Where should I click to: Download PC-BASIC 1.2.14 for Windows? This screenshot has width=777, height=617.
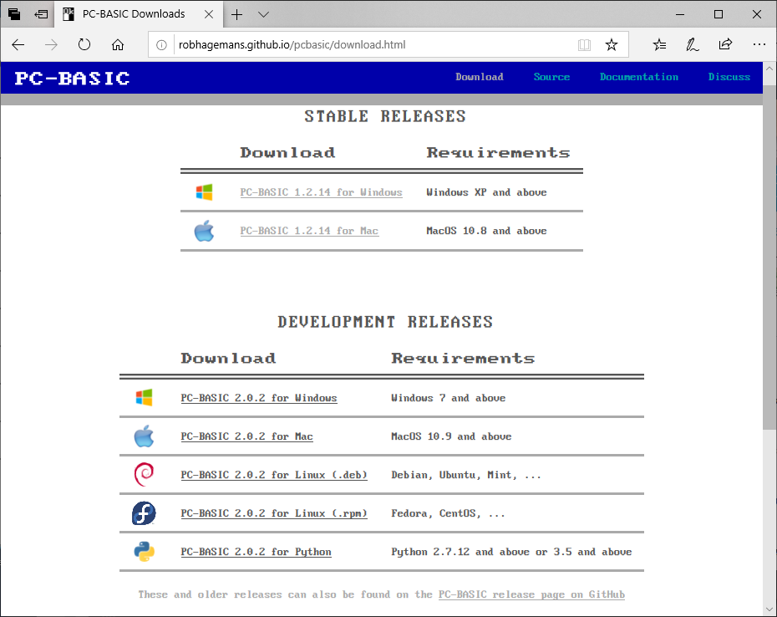click(321, 192)
